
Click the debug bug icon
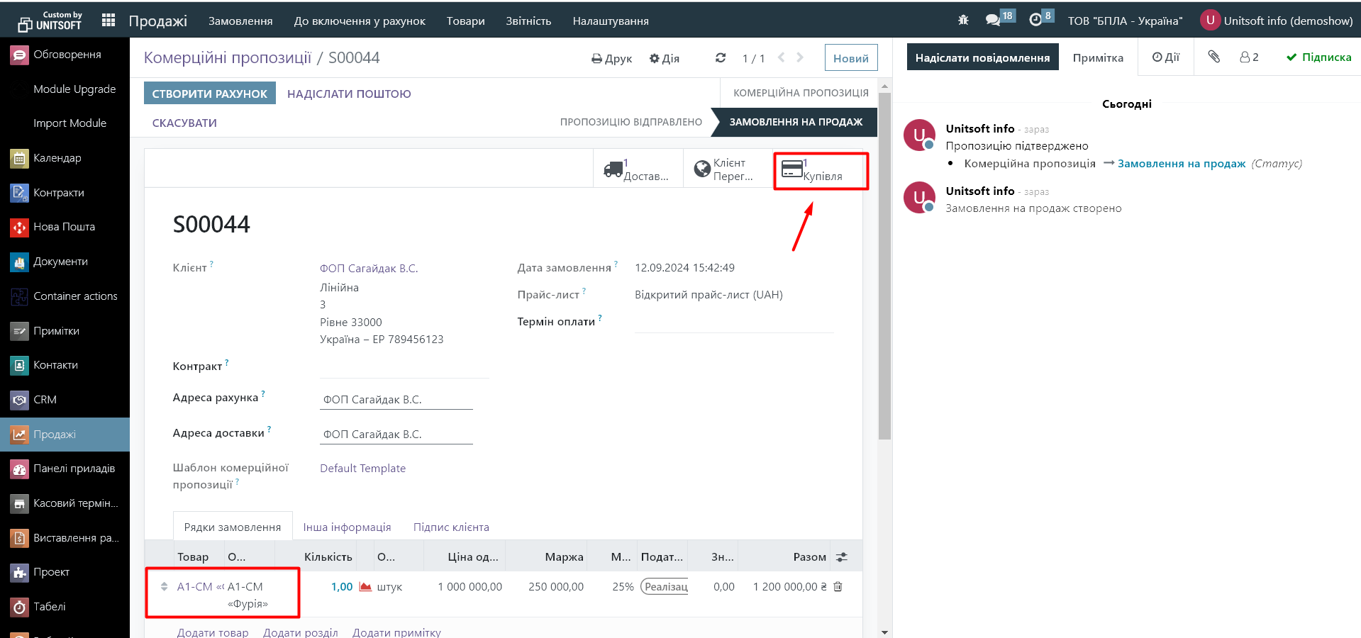[x=963, y=21]
